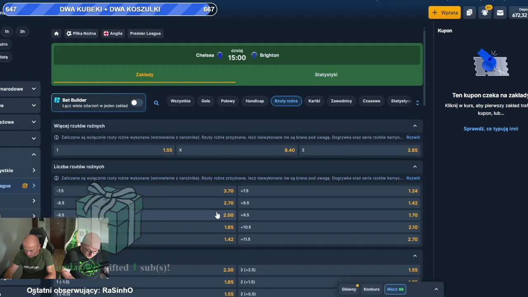Image resolution: width=528 pixels, height=297 pixels.
Task: Pick outcome X at odds 8.40
Action: point(237,150)
